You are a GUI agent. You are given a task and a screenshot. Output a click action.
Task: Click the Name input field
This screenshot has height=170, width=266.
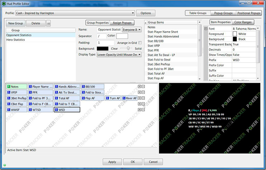pos(109,30)
